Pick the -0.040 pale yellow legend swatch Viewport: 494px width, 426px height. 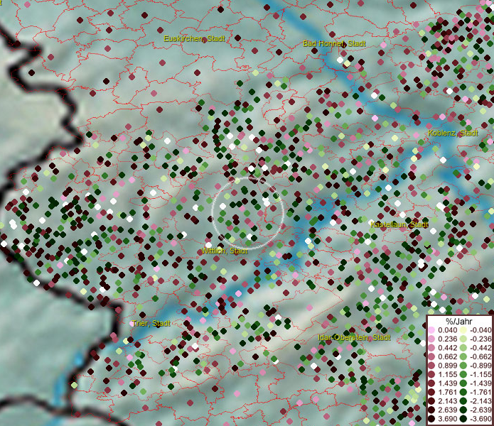(x=463, y=331)
